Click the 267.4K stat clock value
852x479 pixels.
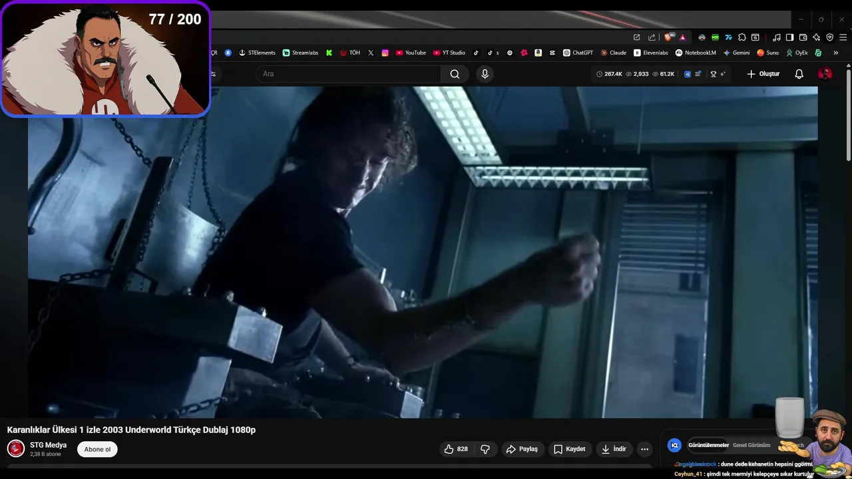coord(609,74)
